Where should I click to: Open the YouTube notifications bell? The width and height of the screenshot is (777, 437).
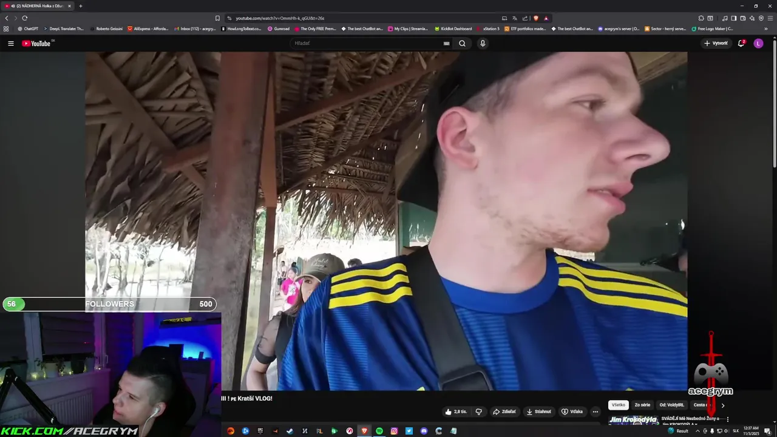click(x=741, y=43)
